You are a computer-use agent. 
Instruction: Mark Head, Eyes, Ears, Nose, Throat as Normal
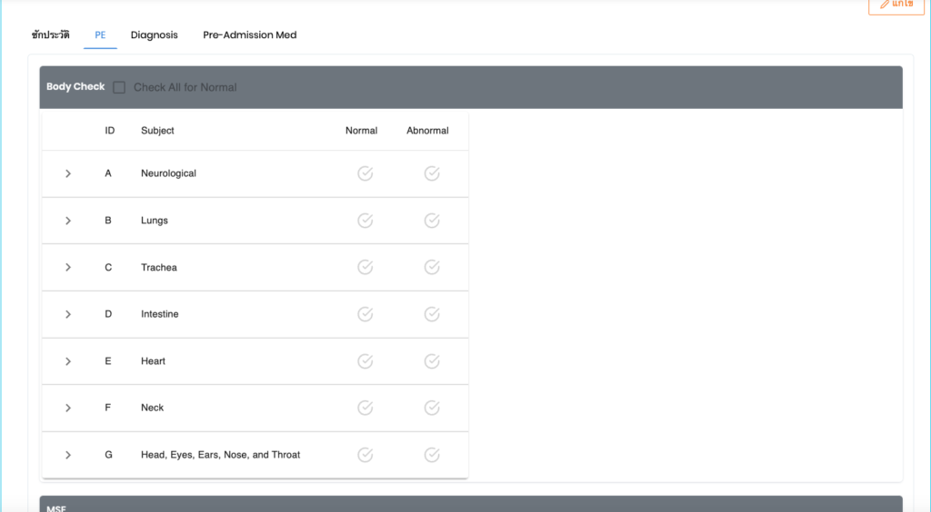click(365, 455)
